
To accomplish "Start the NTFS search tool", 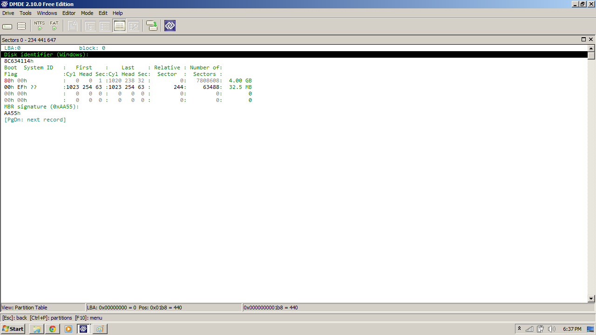I will [x=40, y=26].
